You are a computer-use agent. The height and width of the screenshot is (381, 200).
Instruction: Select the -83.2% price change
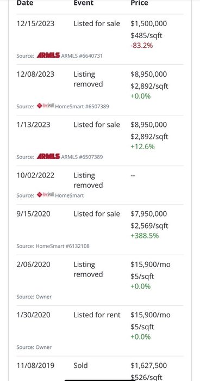(142, 45)
